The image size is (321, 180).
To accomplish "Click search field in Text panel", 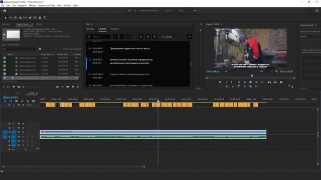I will click(98, 36).
